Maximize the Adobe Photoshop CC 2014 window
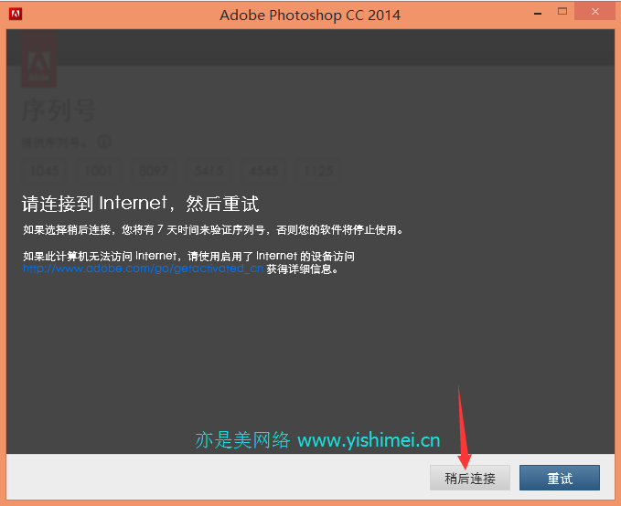The height and width of the screenshot is (506, 621). [x=562, y=12]
